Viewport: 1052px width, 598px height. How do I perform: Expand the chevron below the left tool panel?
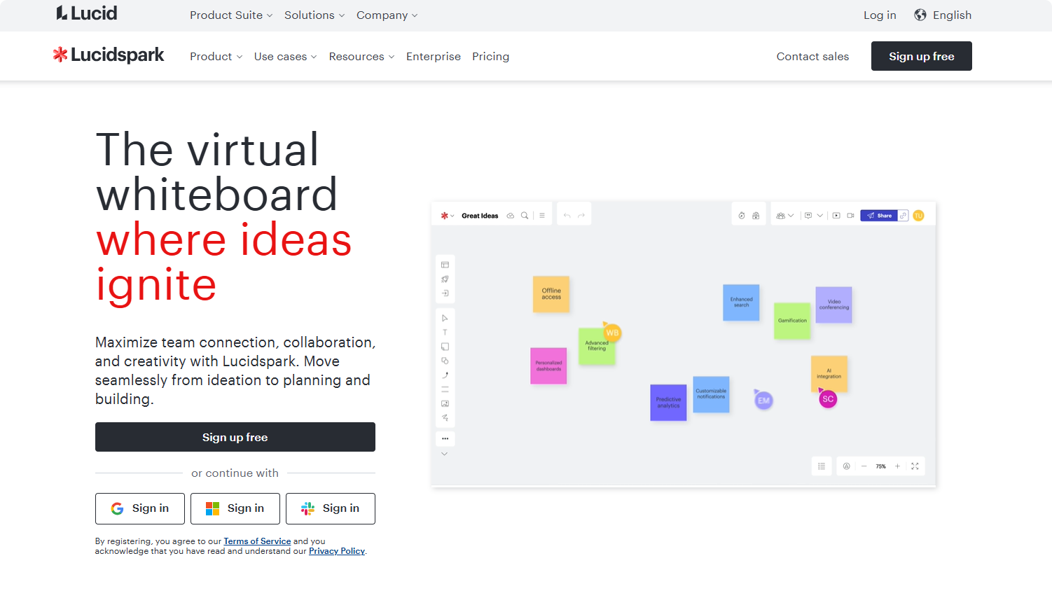click(445, 454)
